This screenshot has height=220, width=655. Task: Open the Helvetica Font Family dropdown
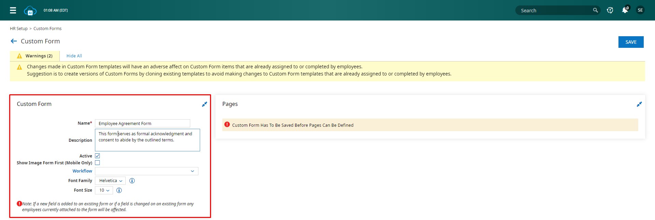coord(110,181)
